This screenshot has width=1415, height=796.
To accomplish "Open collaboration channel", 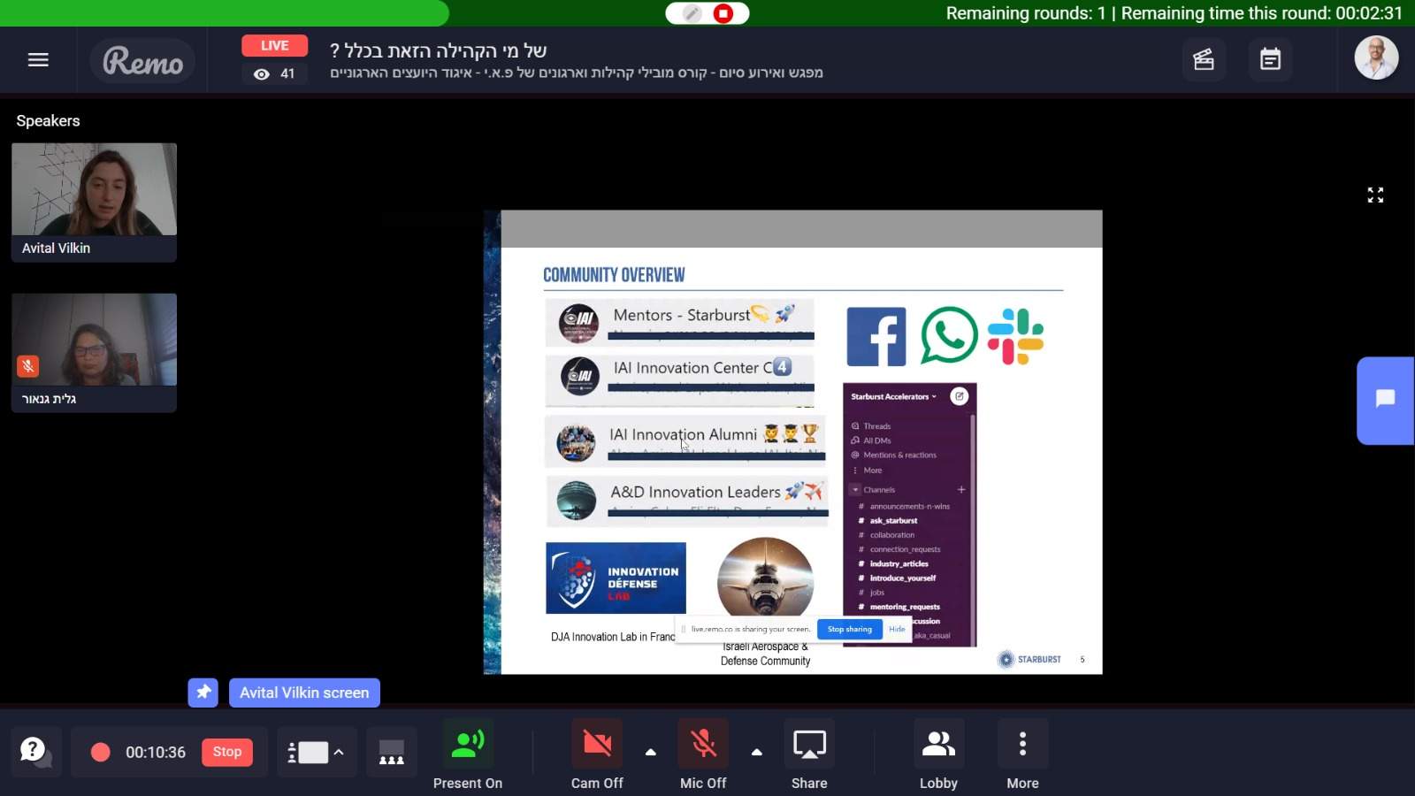I will (891, 535).
